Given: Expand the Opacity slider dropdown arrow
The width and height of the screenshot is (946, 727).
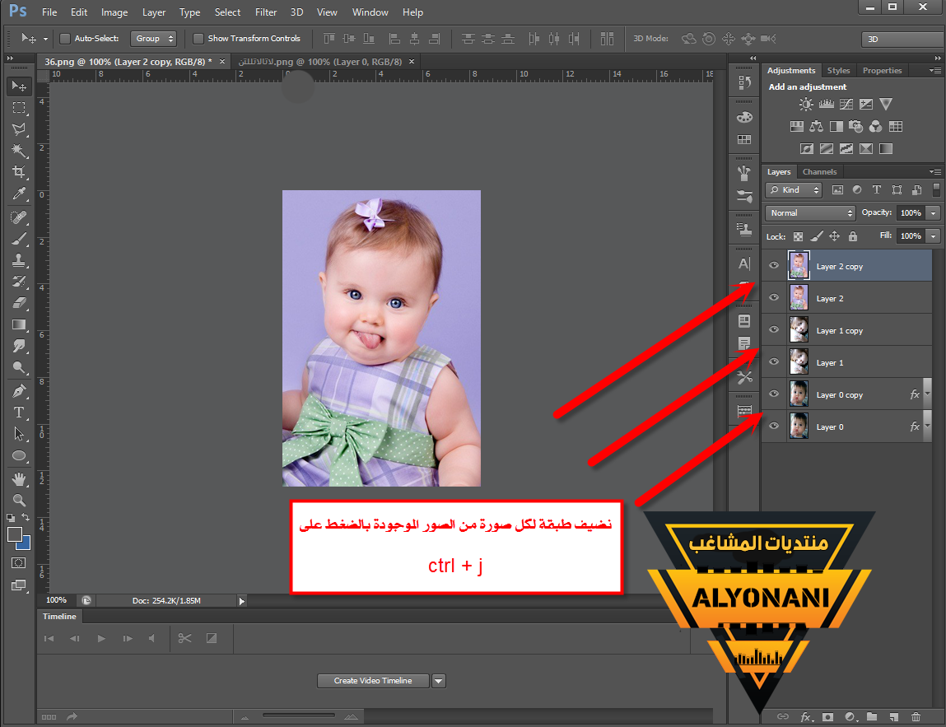Looking at the screenshot, I should click(933, 213).
